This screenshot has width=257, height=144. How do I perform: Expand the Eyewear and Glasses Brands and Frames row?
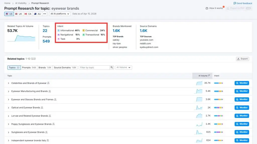coord(9,99)
